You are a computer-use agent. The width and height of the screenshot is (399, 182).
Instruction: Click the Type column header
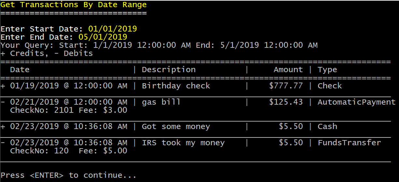pyautogui.click(x=327, y=70)
